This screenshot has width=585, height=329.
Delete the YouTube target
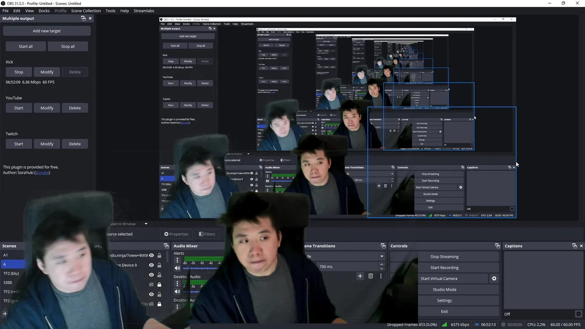click(75, 108)
